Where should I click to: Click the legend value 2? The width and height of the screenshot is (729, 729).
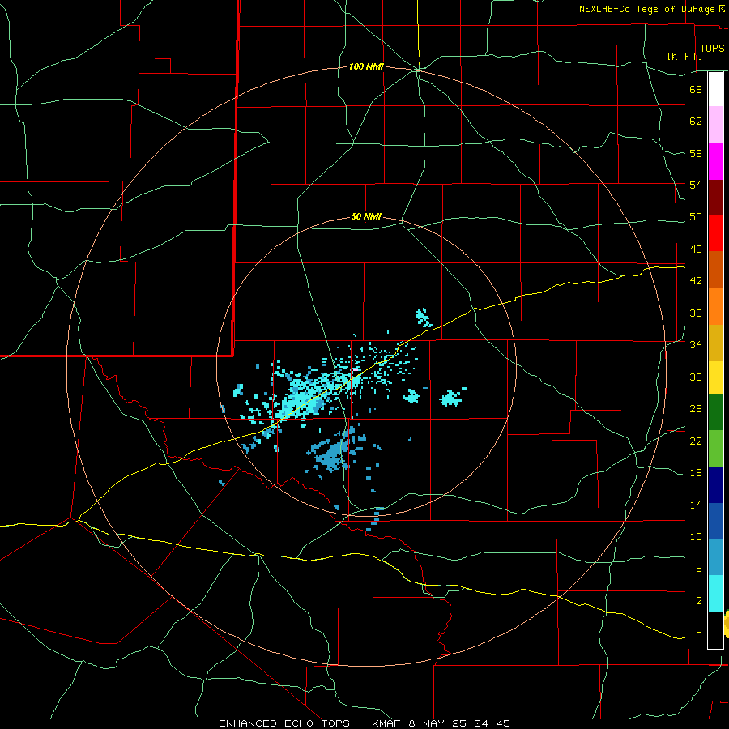point(699,601)
